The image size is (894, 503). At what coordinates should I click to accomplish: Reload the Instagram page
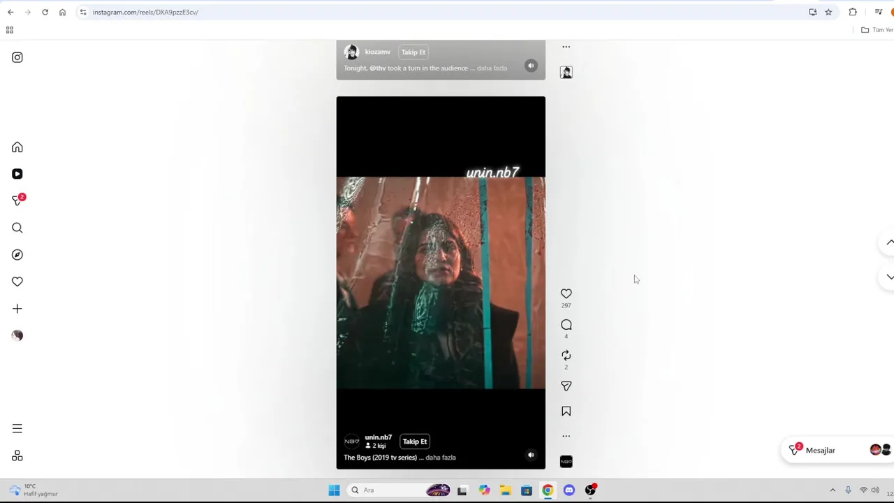coord(45,12)
